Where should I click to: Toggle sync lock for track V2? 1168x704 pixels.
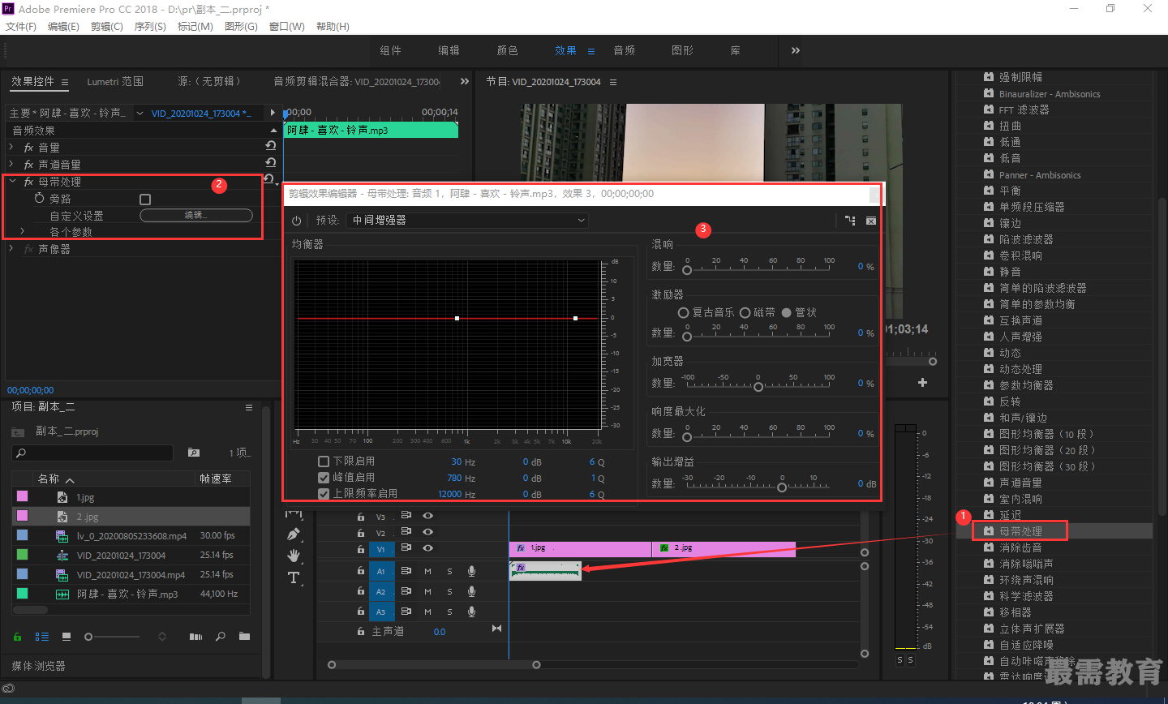(x=406, y=533)
